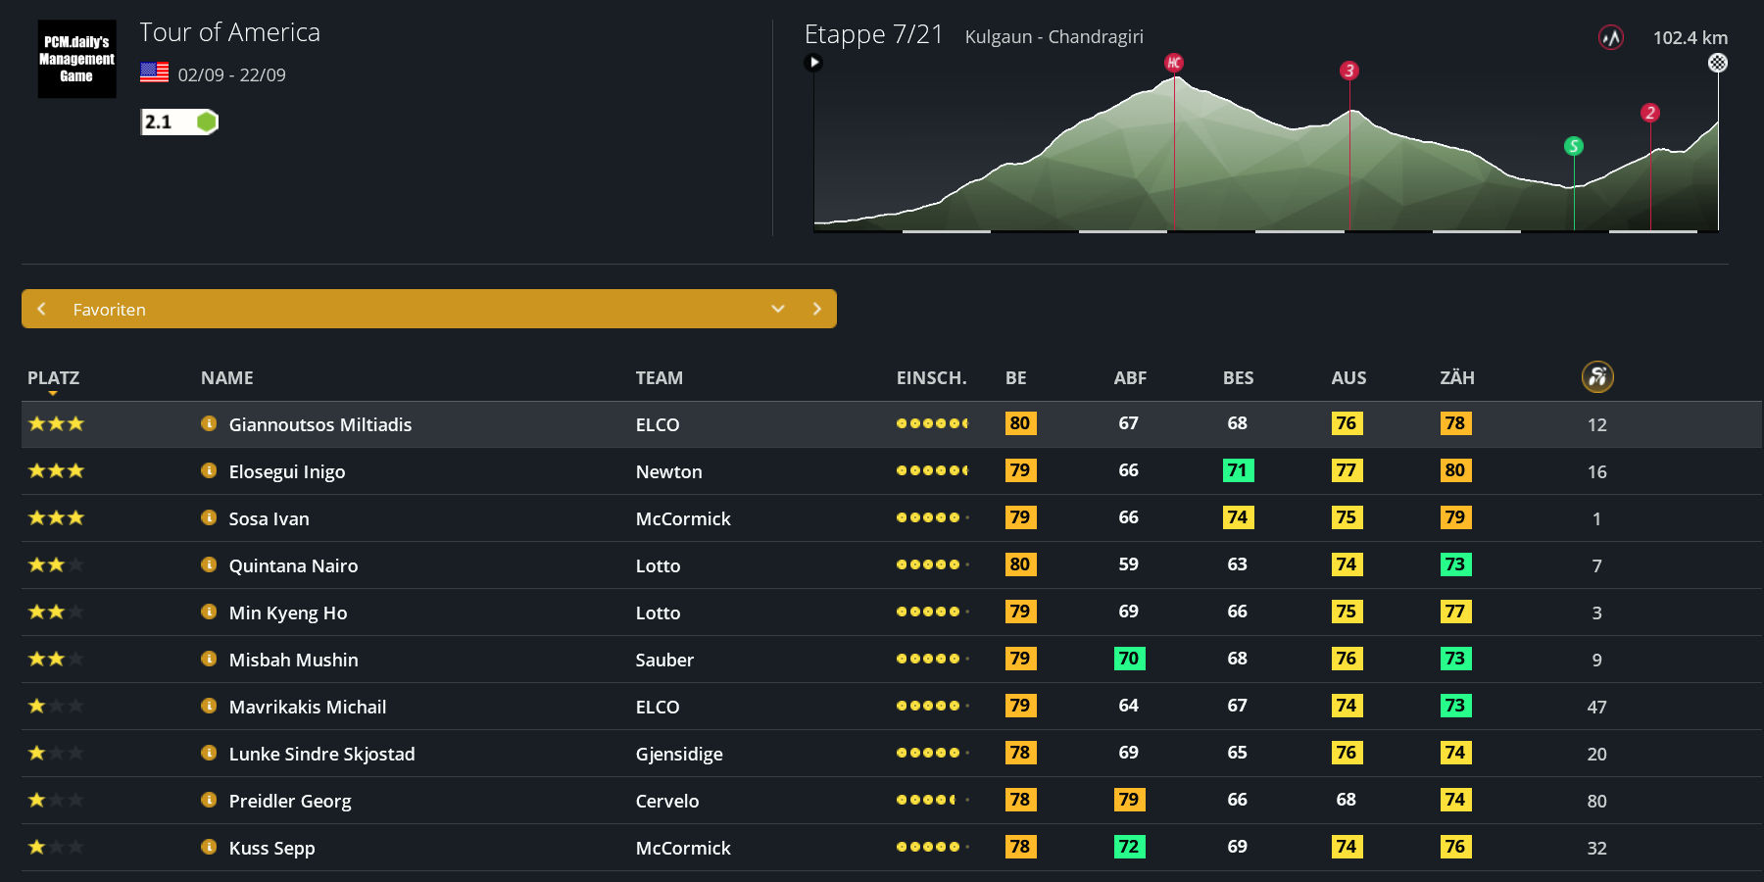Click the green hexagon on the 2.1 badge
The image size is (1764, 882).
pyautogui.click(x=206, y=122)
